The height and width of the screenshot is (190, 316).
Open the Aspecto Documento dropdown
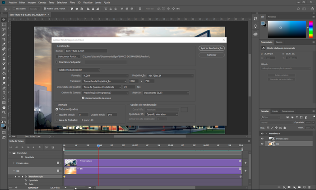click(166, 93)
